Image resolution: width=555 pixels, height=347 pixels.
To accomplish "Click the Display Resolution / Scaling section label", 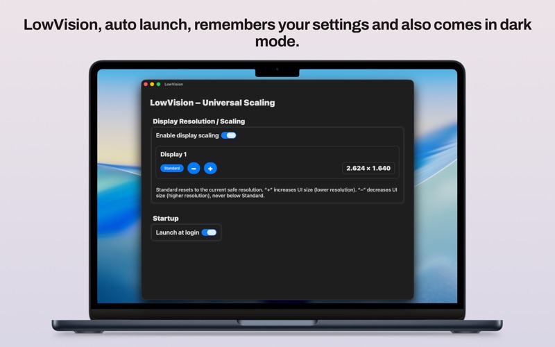I will pos(198,121).
